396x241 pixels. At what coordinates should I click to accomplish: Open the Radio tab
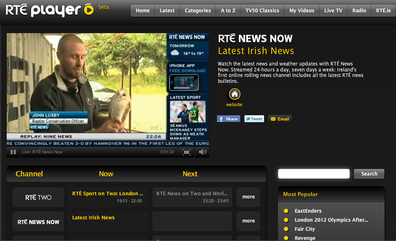tap(359, 11)
